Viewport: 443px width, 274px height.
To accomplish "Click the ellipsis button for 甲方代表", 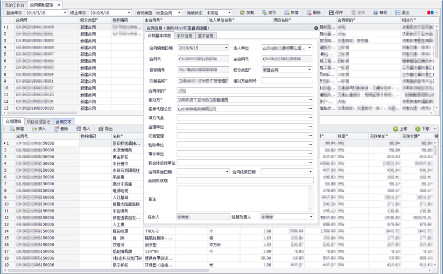I will (310, 118).
